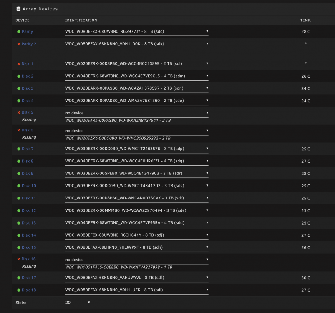This screenshot has width=335, height=313.
Task: Click the red X status icon for Parity 2
Action: click(x=19, y=44)
